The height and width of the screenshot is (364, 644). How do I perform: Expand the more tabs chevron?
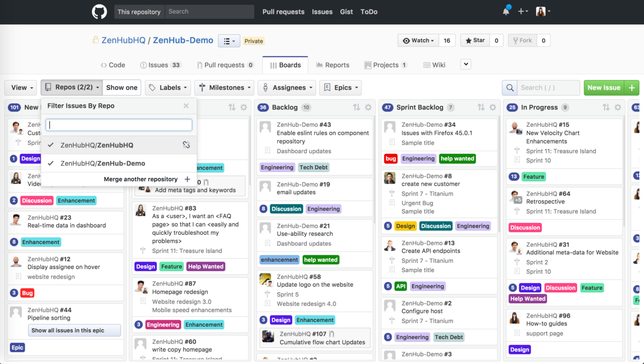(466, 64)
